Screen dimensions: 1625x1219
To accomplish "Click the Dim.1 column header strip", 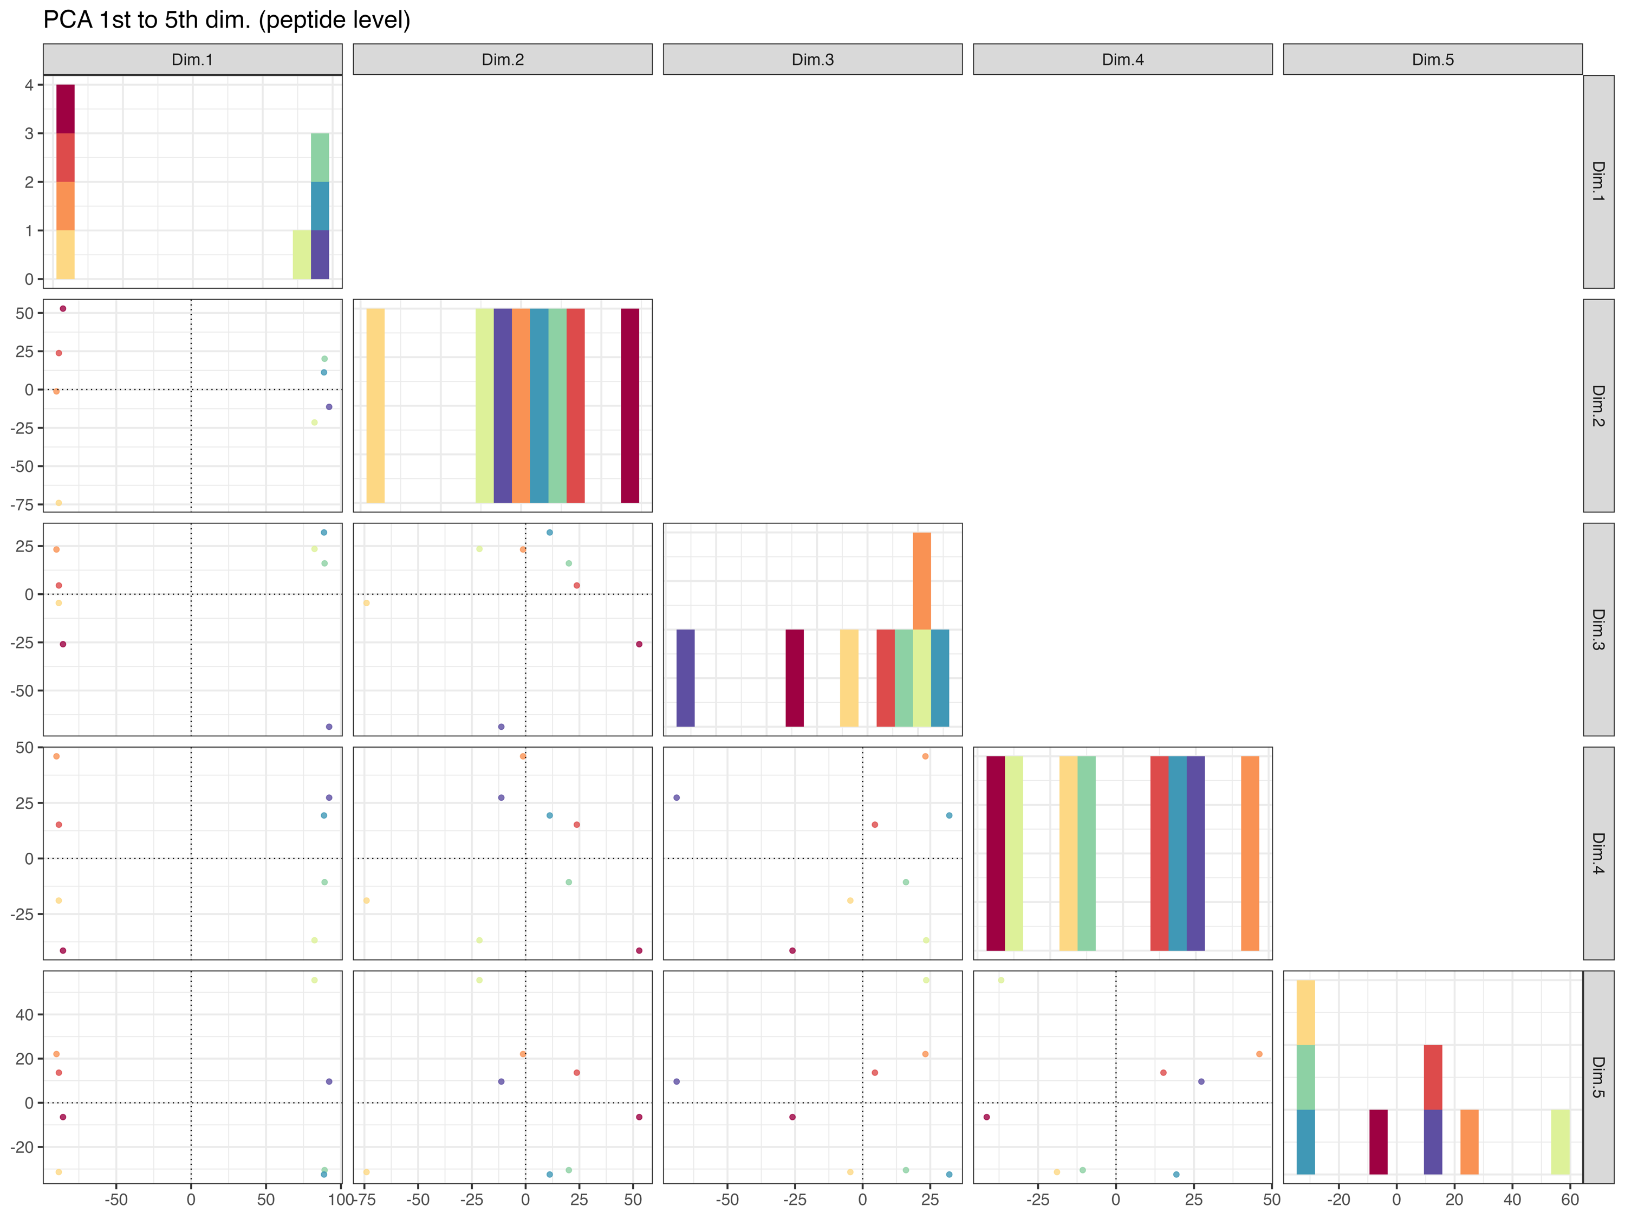I will click(x=192, y=60).
